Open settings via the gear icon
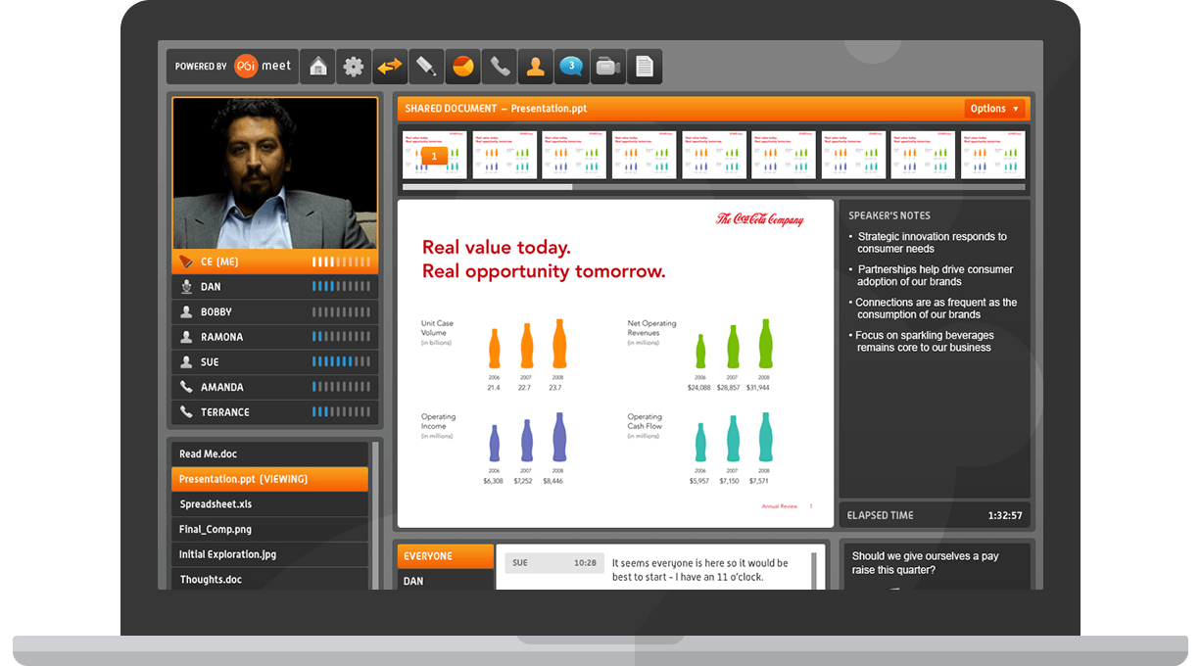The image size is (1202, 666). pyautogui.click(x=354, y=67)
